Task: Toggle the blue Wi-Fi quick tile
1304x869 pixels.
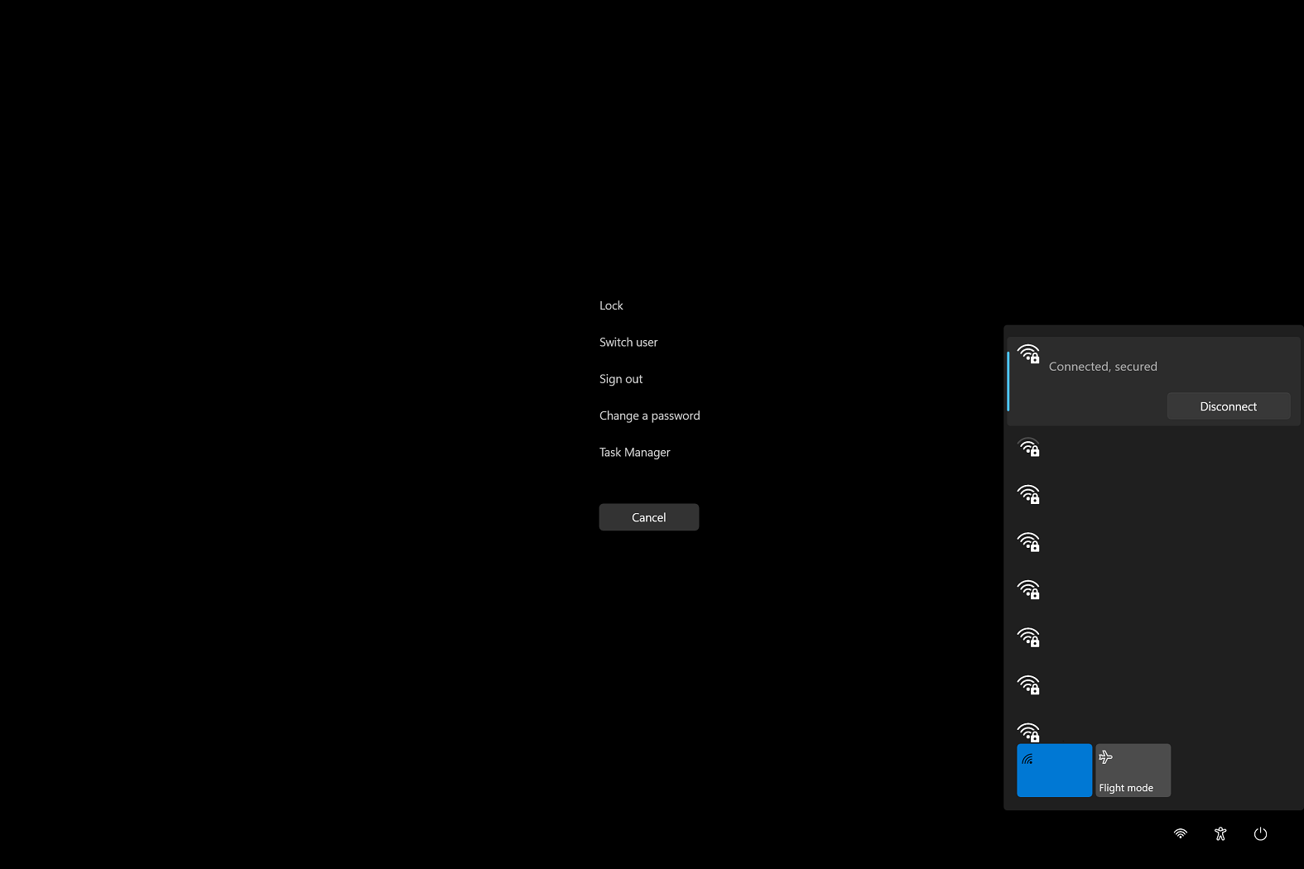Action: point(1054,771)
